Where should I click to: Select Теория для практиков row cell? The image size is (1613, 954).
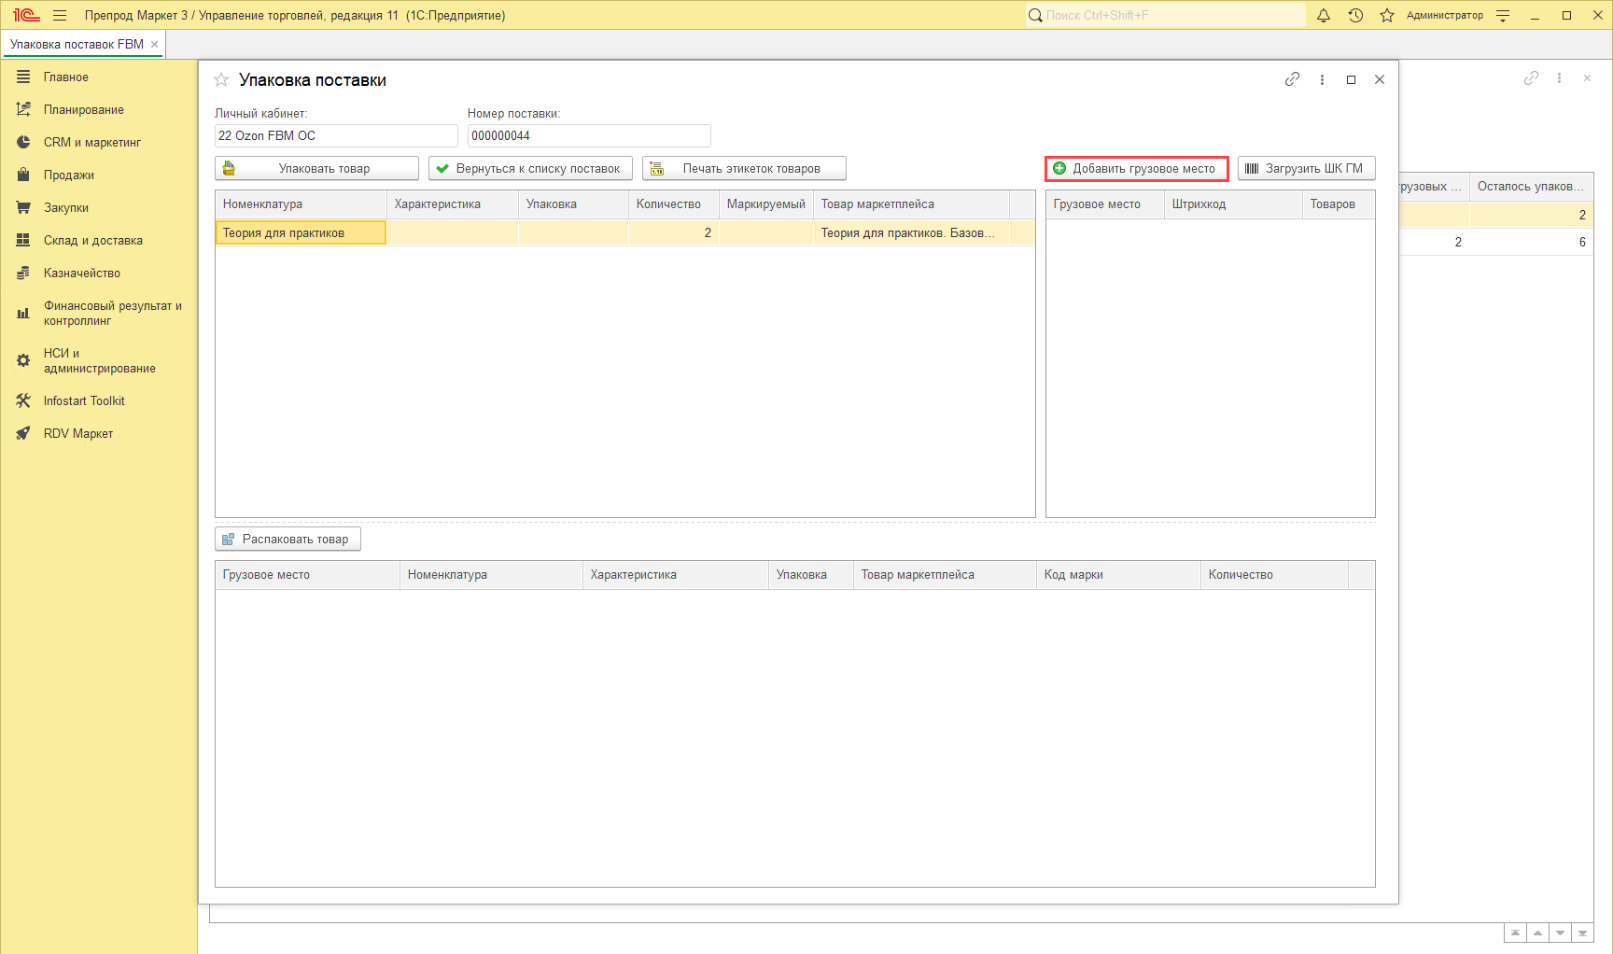point(300,233)
